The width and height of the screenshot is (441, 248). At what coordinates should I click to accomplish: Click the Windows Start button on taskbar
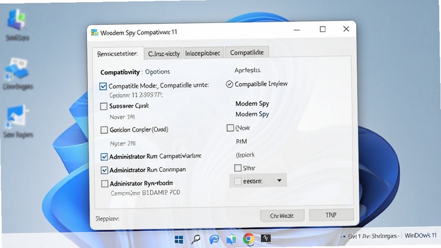(179, 240)
